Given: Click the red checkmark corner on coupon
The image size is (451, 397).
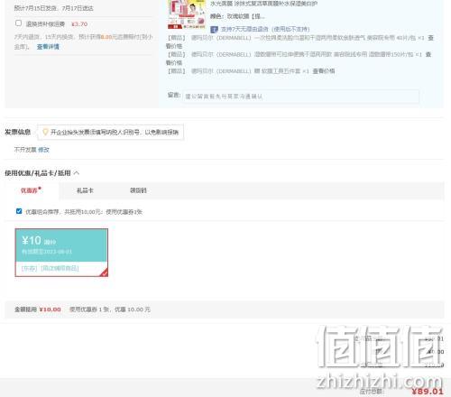Looking at the screenshot, I should 104,272.
